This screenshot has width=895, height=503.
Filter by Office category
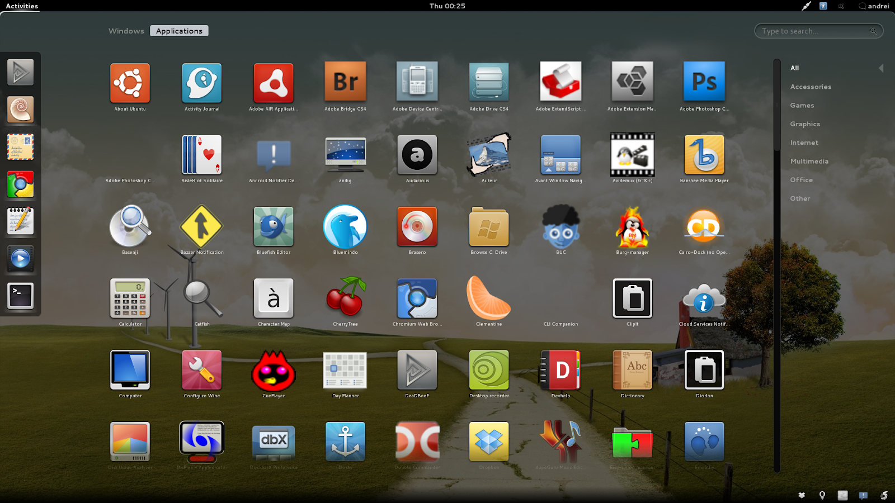(801, 180)
